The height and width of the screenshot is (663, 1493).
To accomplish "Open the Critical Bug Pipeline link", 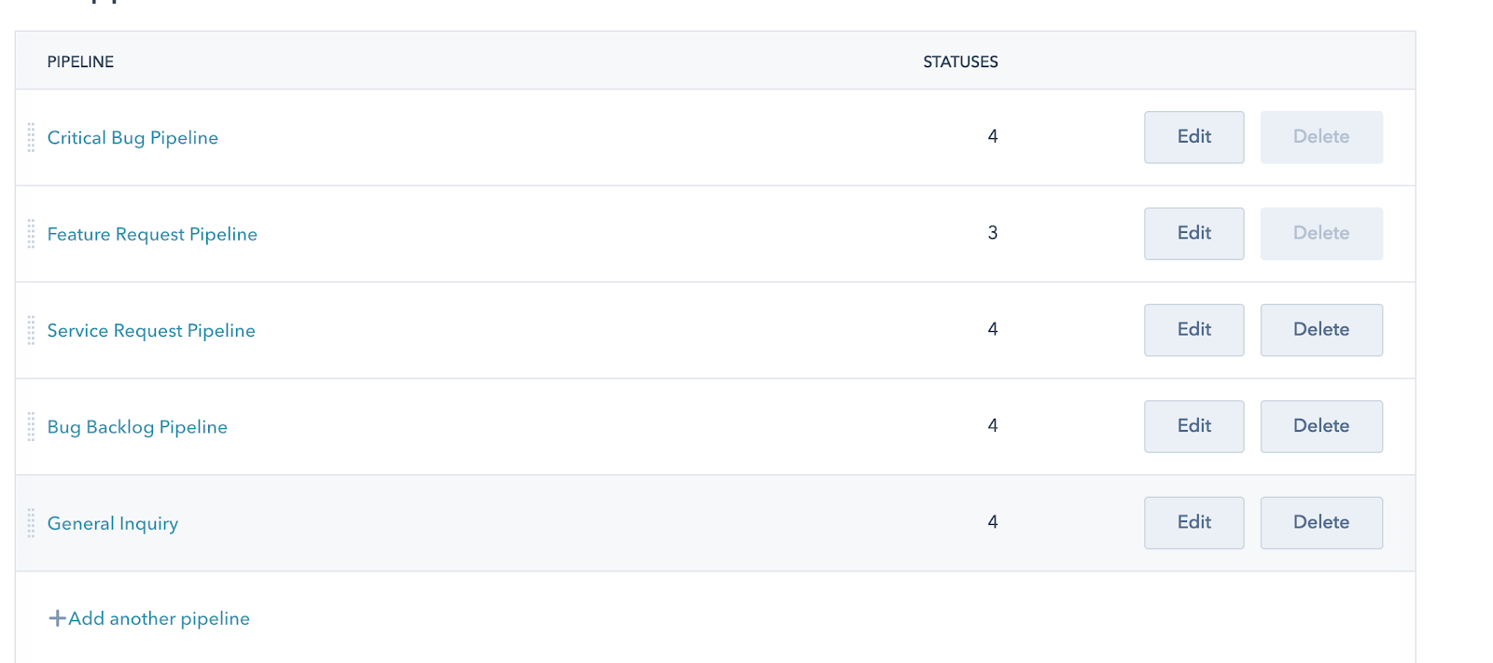I will tap(133, 138).
